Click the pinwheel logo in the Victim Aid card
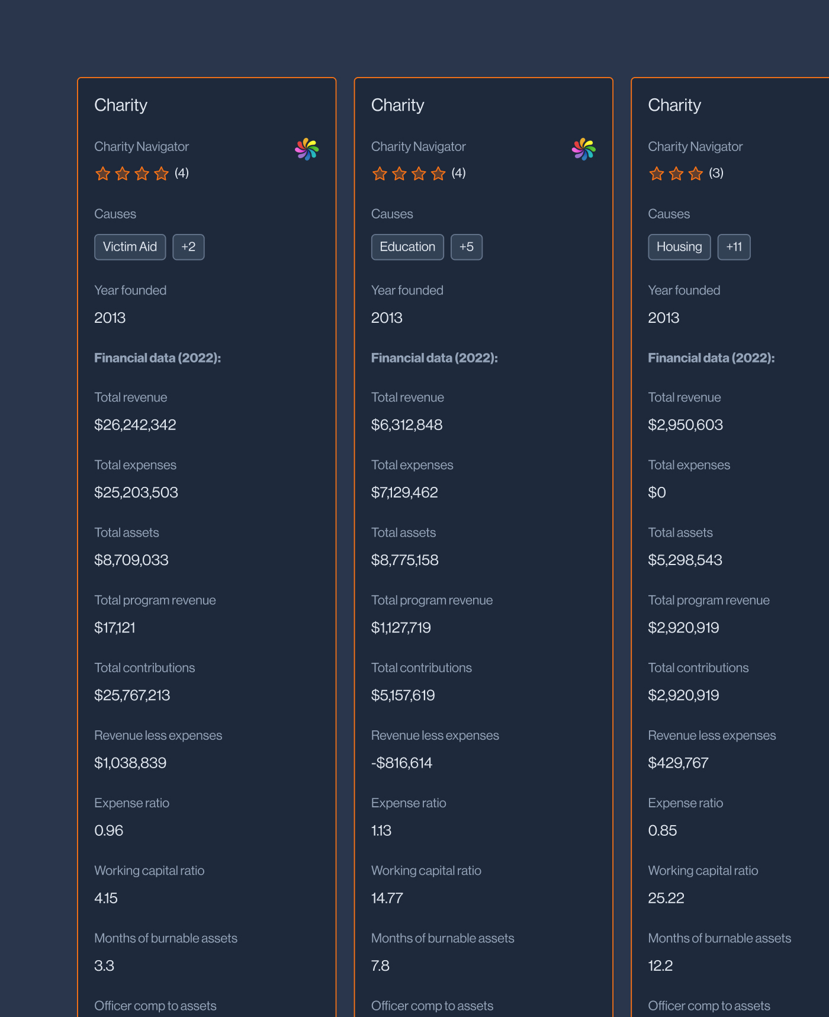Viewport: 829px width, 1017px height. pos(307,149)
